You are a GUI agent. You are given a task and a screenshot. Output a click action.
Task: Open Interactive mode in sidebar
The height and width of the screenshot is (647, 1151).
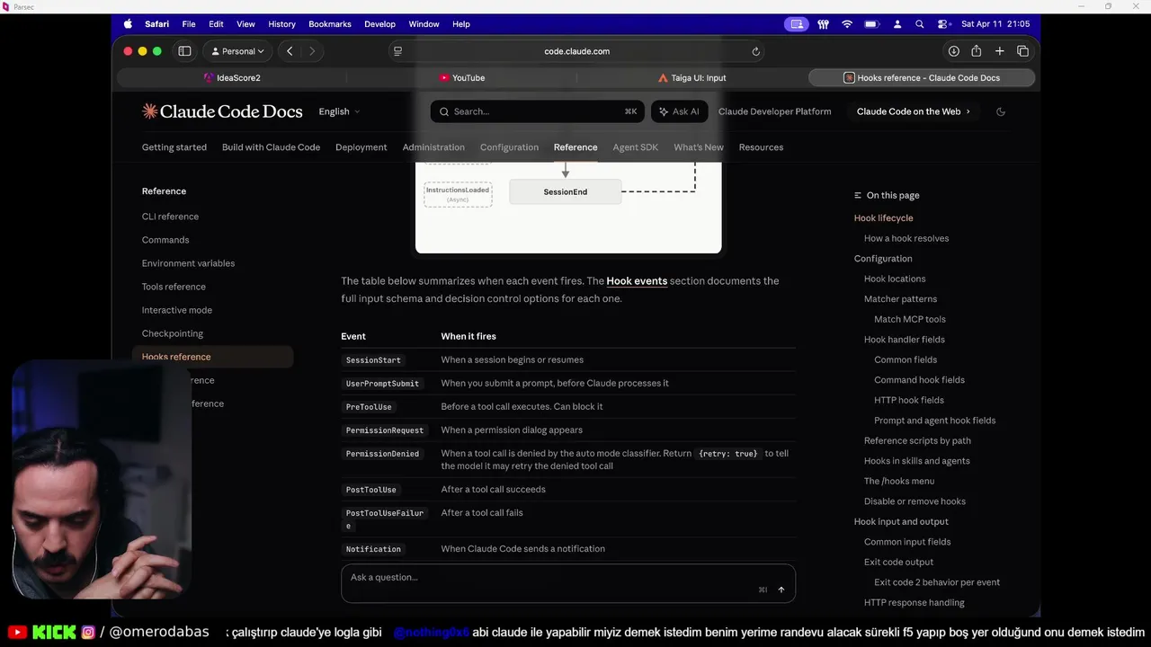pos(177,310)
